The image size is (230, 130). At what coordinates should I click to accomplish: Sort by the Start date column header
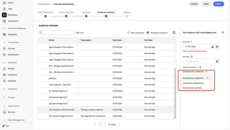click(117, 40)
